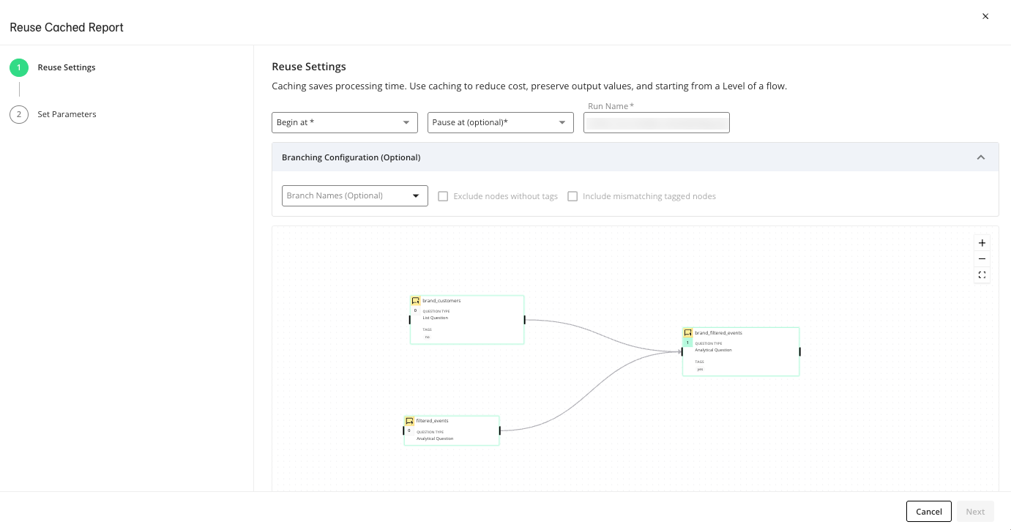Click the yes tag on brand_filtered_events node

coord(700,370)
